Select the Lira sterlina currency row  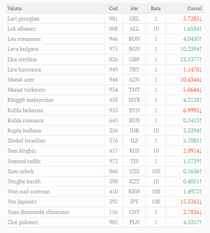(104, 59)
